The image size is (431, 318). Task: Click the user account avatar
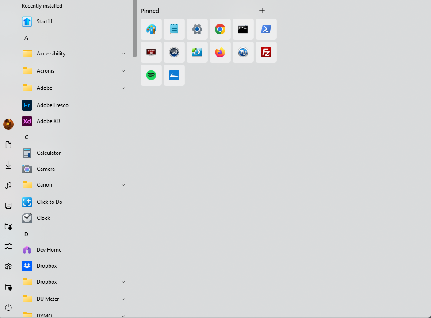point(8,124)
